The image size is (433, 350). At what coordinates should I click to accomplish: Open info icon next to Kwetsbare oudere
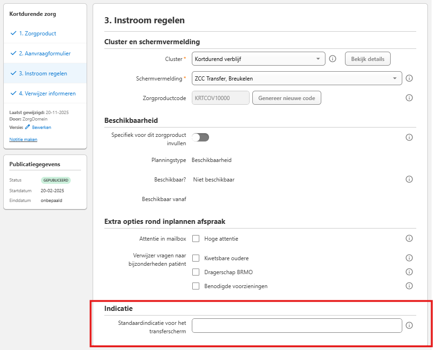point(409,258)
